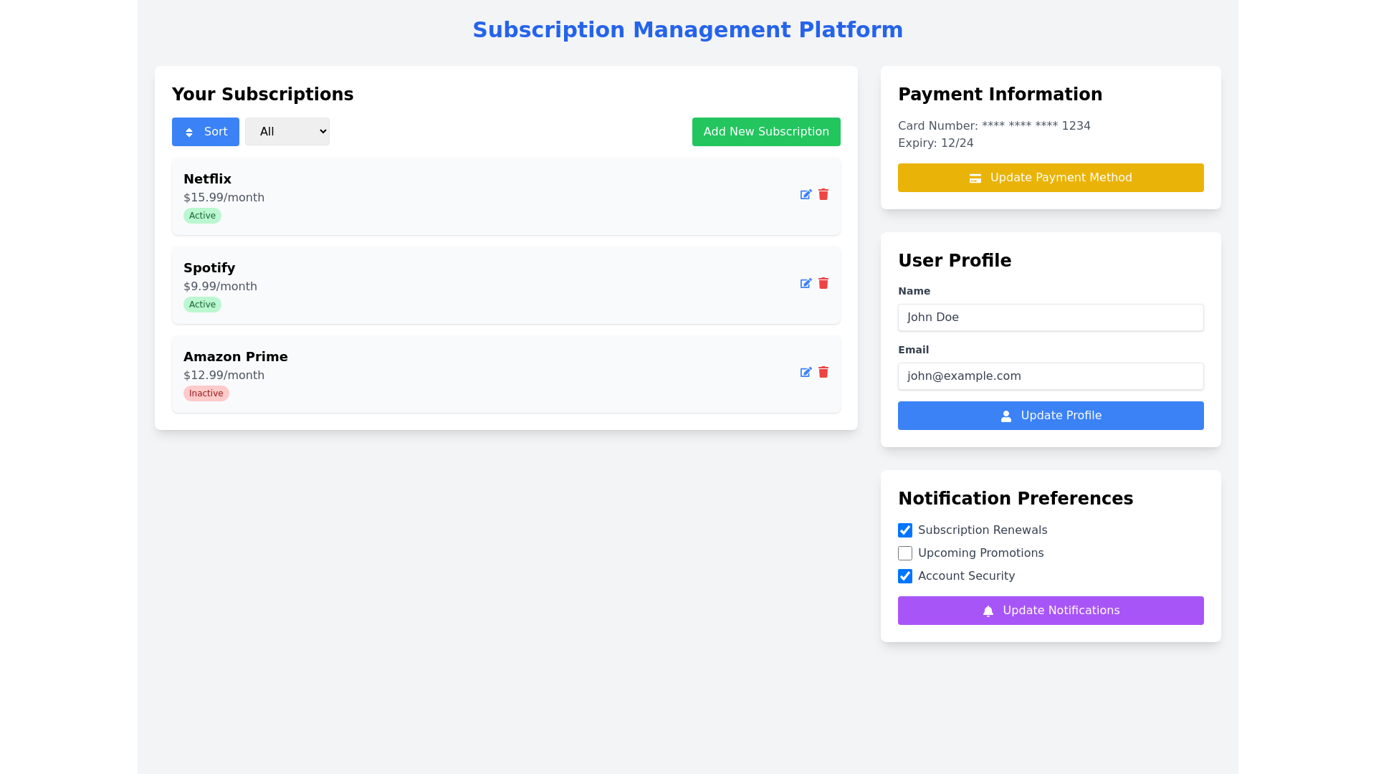
Task: Click the credit card icon in the payment button
Action: (975, 178)
